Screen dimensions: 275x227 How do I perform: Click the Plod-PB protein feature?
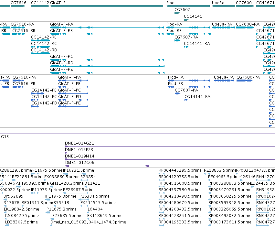[189, 87]
